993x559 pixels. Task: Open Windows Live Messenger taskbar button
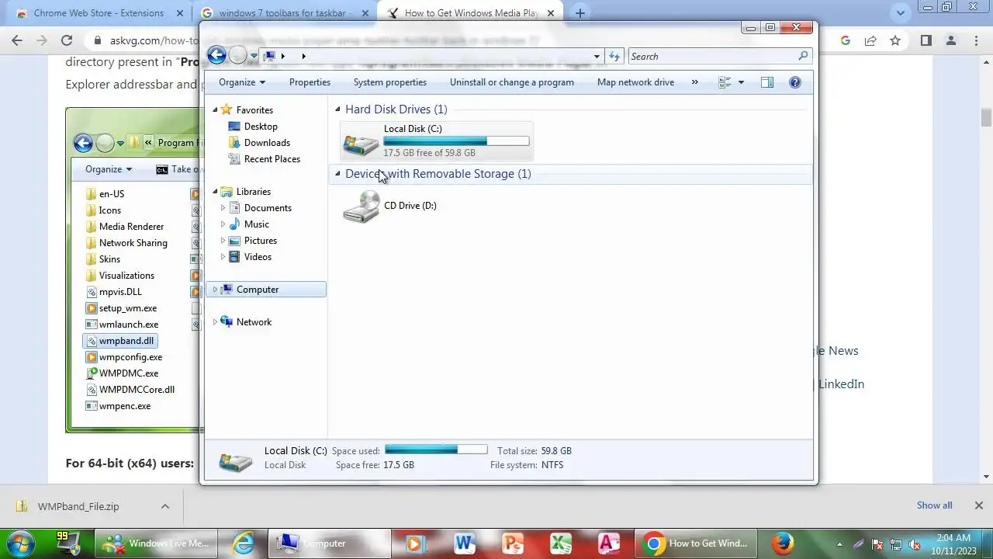(157, 543)
